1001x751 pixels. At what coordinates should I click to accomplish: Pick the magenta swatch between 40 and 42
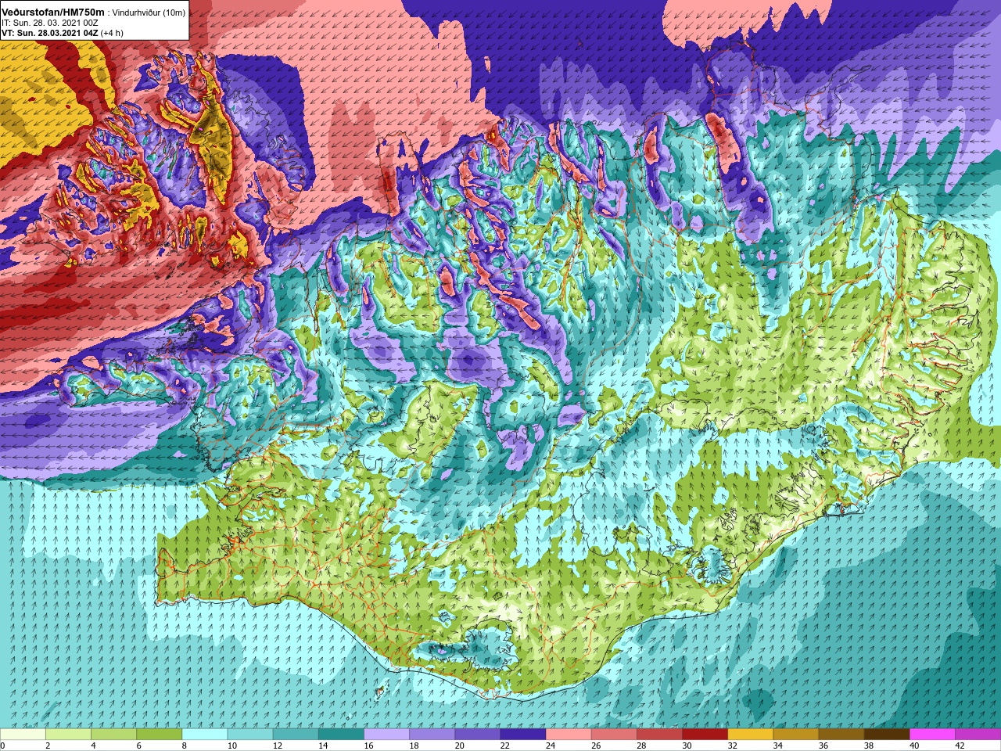pos(932,735)
